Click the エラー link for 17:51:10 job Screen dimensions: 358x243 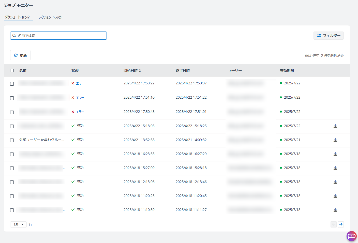click(x=80, y=98)
